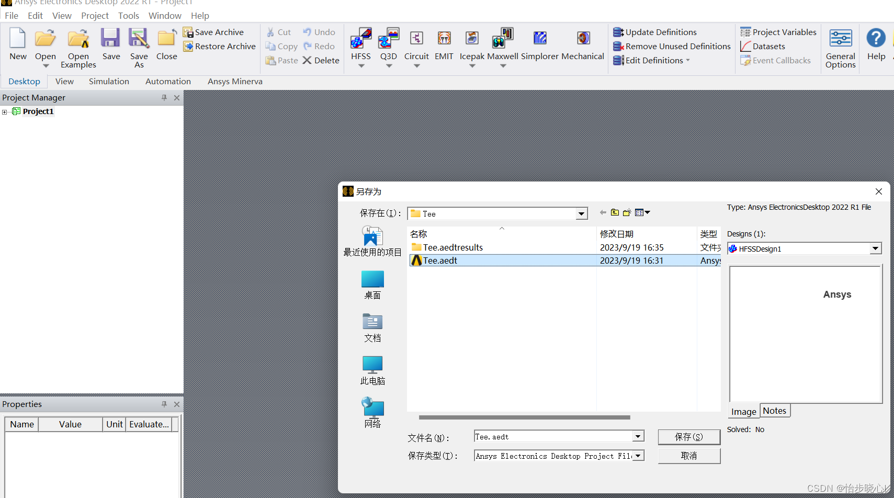Go to 此电脑 location
The image size is (894, 498).
coord(372,371)
